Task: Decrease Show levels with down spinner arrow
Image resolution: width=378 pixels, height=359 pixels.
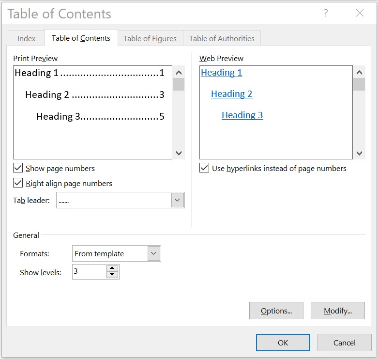Action: 112,275
